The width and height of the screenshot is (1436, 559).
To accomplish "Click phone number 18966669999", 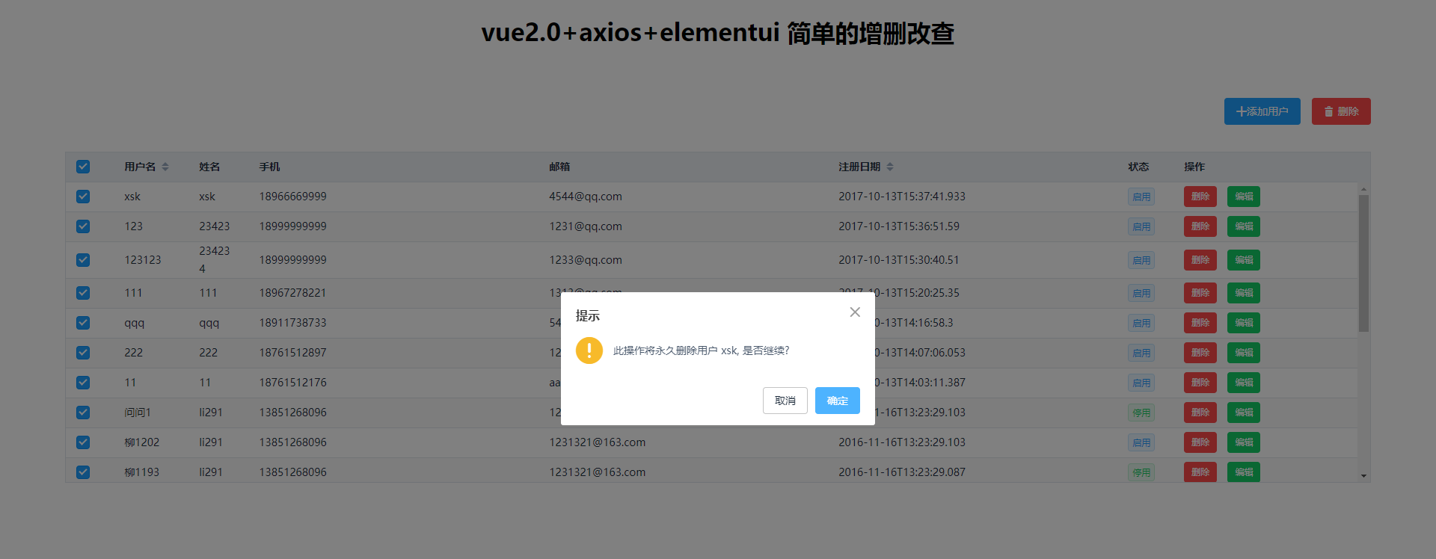I will [x=293, y=197].
